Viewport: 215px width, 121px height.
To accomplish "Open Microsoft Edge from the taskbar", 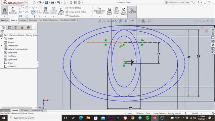I will pos(81,118).
